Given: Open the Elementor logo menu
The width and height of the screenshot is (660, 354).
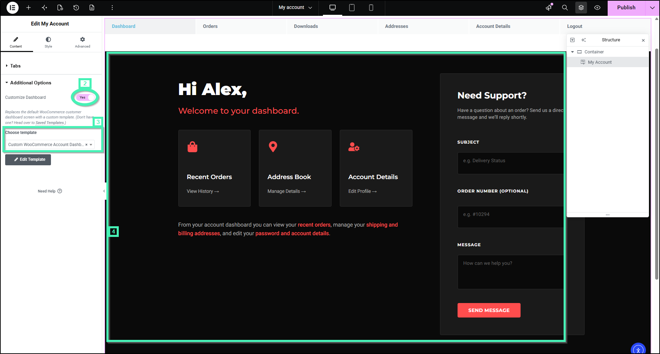Looking at the screenshot, I should [12, 8].
